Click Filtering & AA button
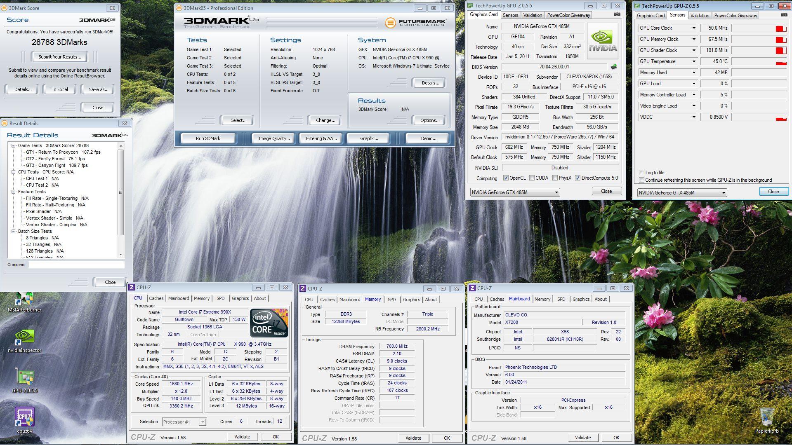Screen dimensions: 792x445 pos(321,138)
